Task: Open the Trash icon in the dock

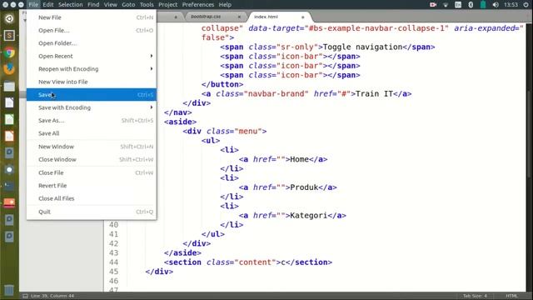Action: coord(9,289)
